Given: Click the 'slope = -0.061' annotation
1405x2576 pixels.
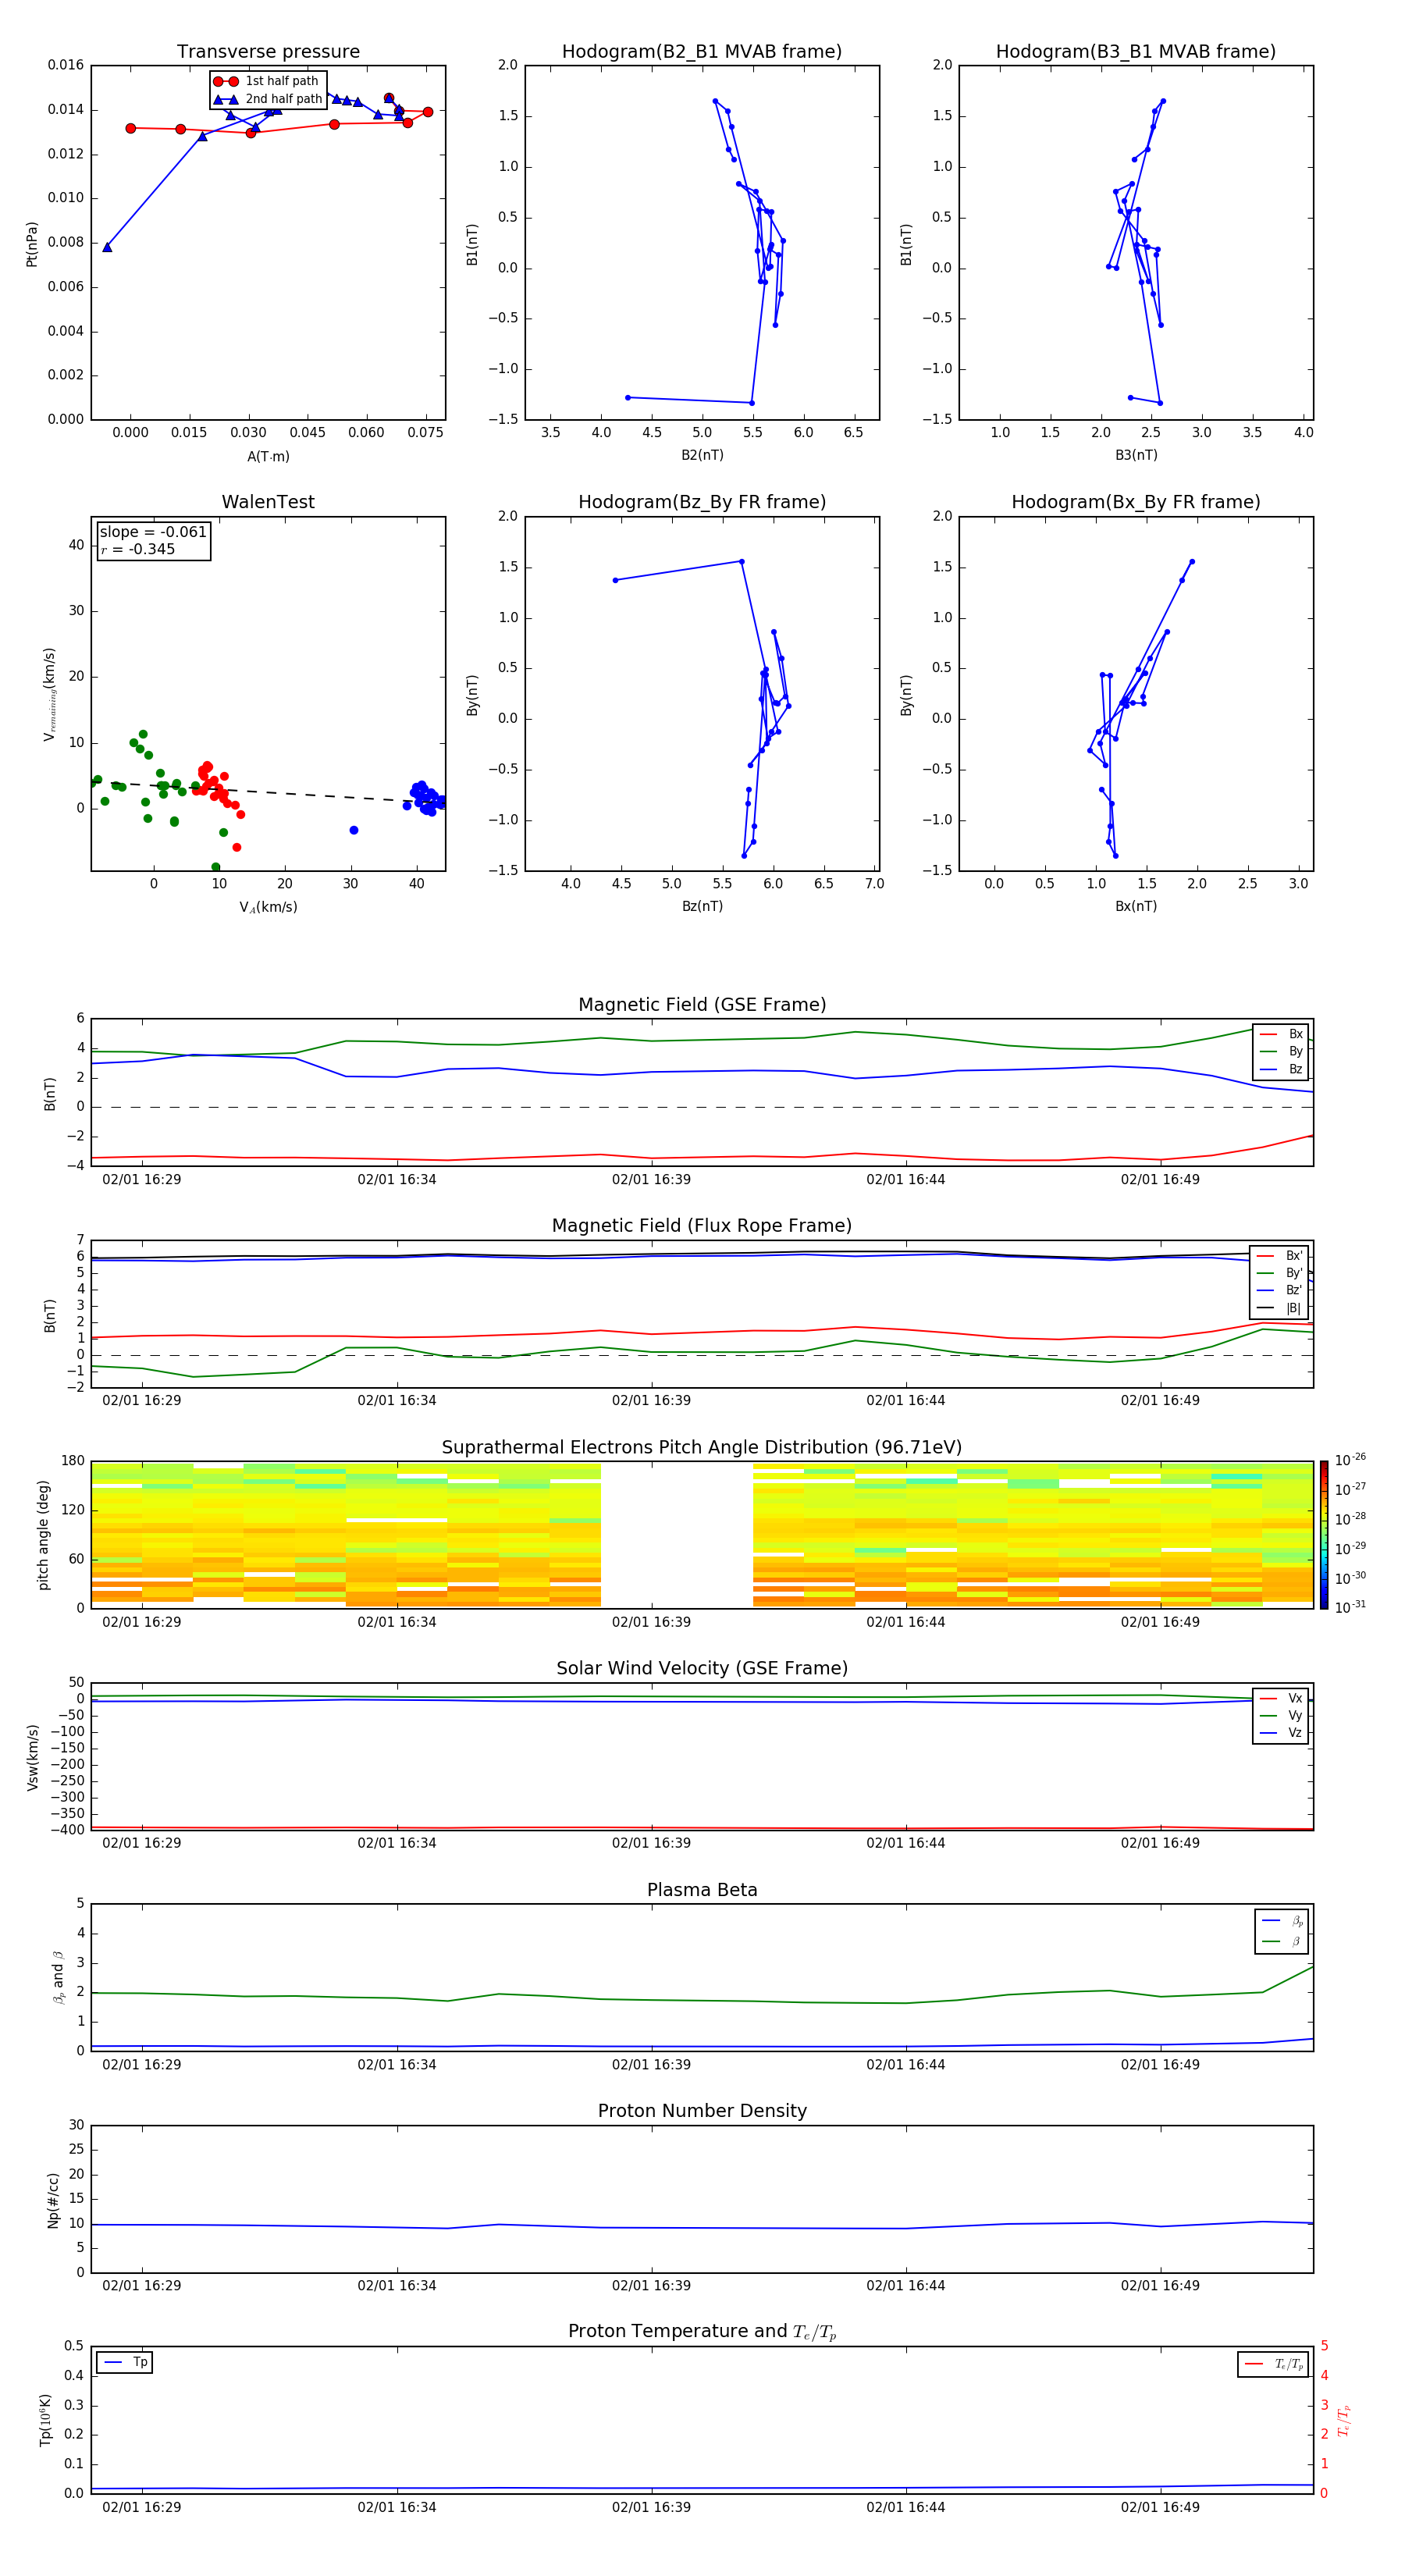Looking at the screenshot, I should pyautogui.click(x=153, y=532).
